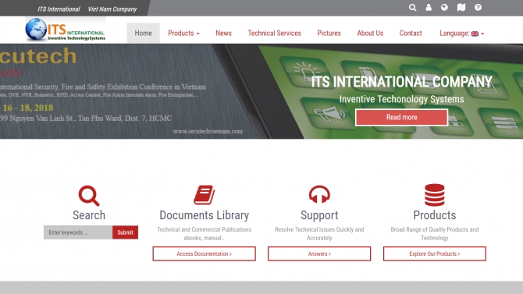Click the red headphones Support icon
Screen dimensions: 523x294
(319, 194)
